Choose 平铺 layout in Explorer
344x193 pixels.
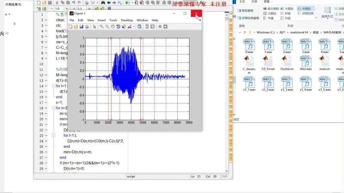tap(268, 18)
